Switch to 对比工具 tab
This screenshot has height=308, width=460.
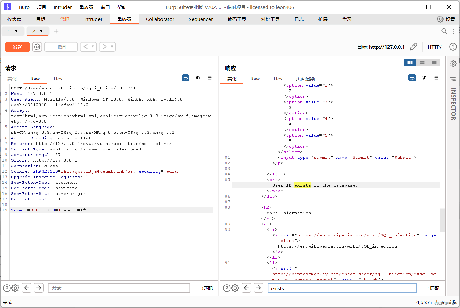click(x=270, y=19)
